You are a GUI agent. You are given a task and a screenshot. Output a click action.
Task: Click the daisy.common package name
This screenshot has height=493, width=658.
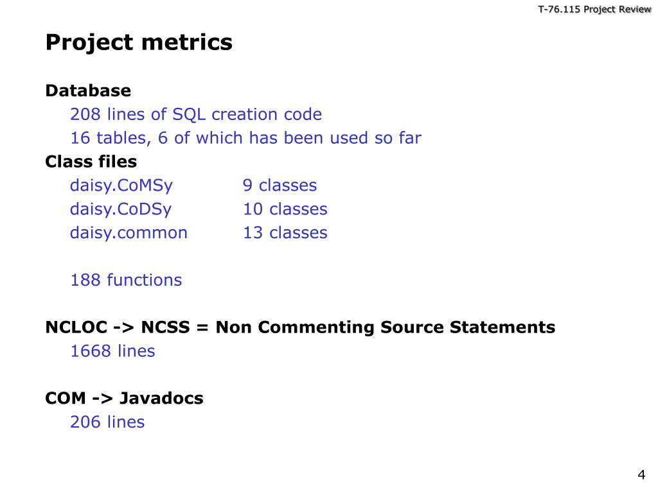point(129,232)
